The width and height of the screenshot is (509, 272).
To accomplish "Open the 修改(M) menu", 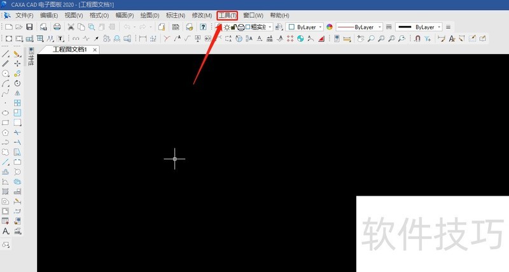I will tap(202, 15).
